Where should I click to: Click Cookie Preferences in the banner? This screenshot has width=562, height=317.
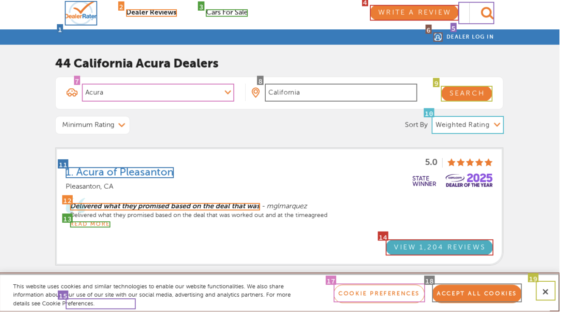379,293
